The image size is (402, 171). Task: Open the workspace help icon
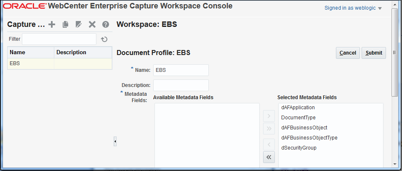click(106, 24)
